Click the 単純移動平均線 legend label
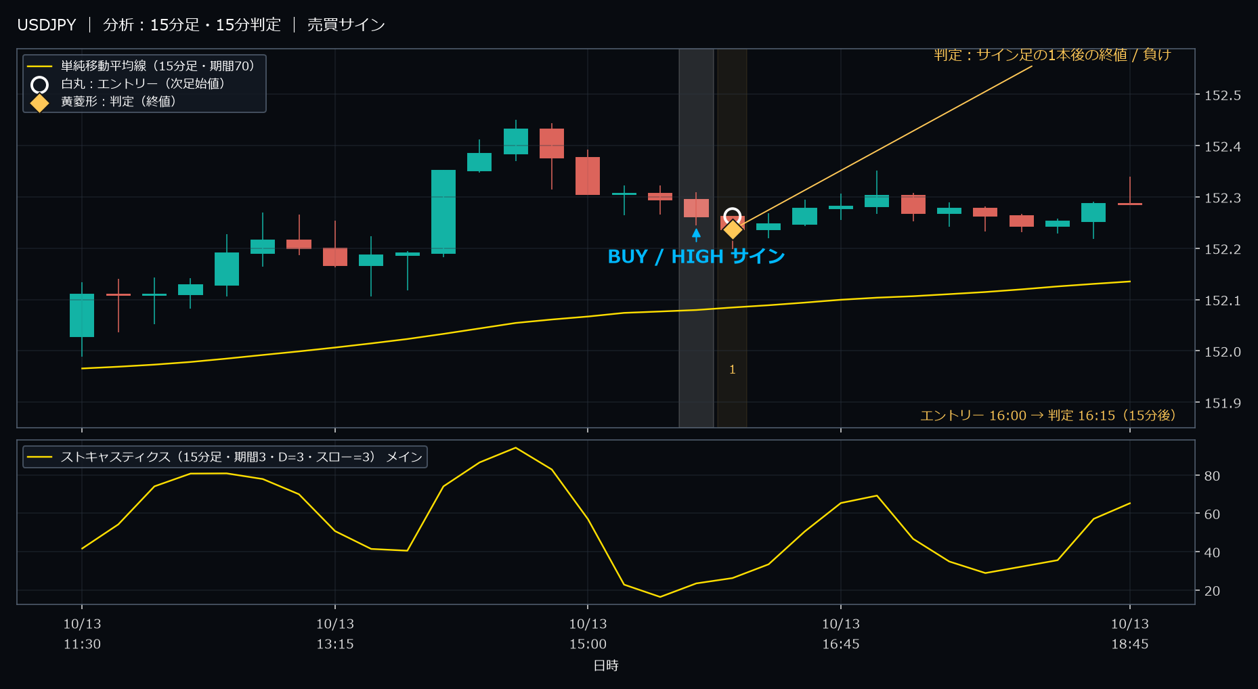Screen dimensions: 1258x689 click(x=158, y=66)
